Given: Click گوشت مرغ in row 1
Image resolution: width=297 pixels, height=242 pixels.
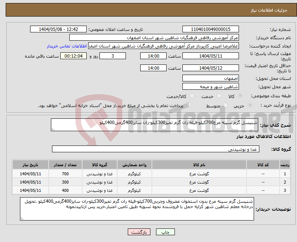Looking at the screenshot, I should click(199, 174).
